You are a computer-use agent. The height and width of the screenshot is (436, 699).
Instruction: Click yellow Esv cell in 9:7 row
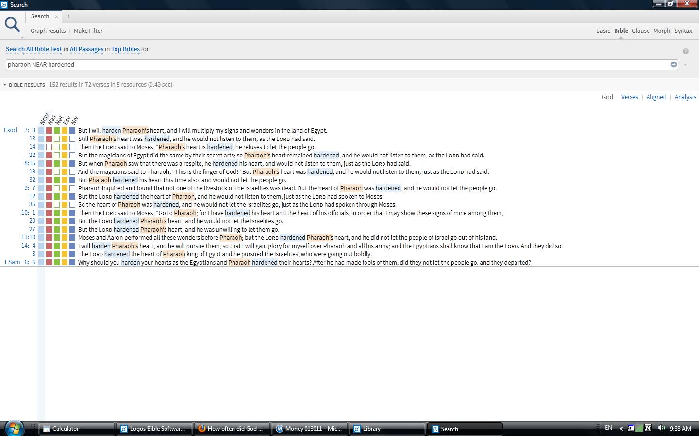point(65,188)
